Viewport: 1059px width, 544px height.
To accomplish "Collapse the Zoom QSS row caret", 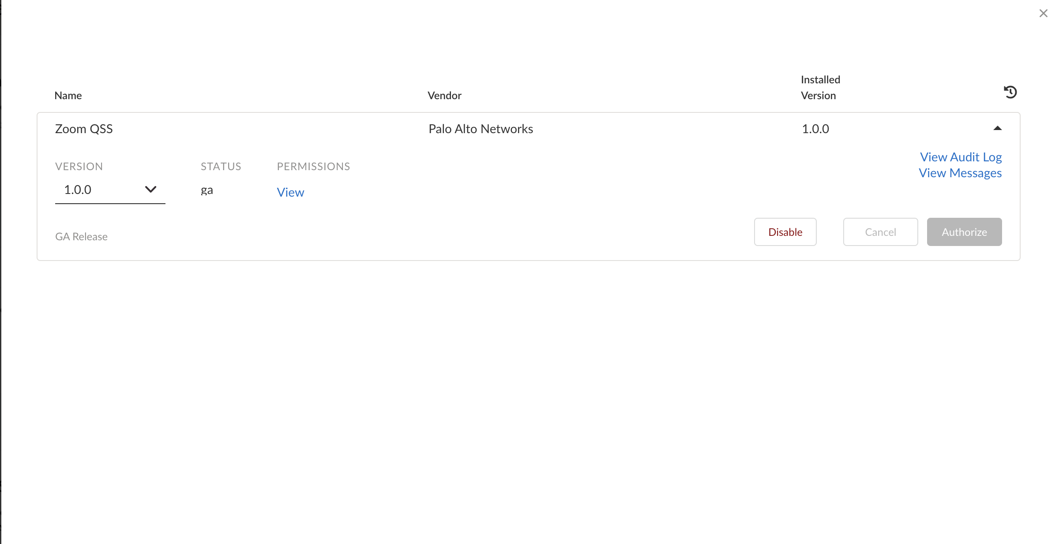I will 997,129.
